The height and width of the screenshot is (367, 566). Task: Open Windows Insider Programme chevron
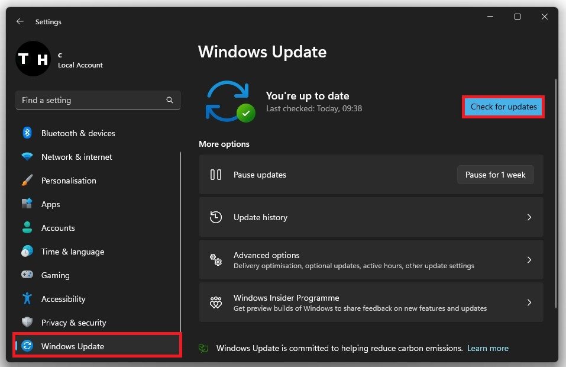pyautogui.click(x=529, y=302)
